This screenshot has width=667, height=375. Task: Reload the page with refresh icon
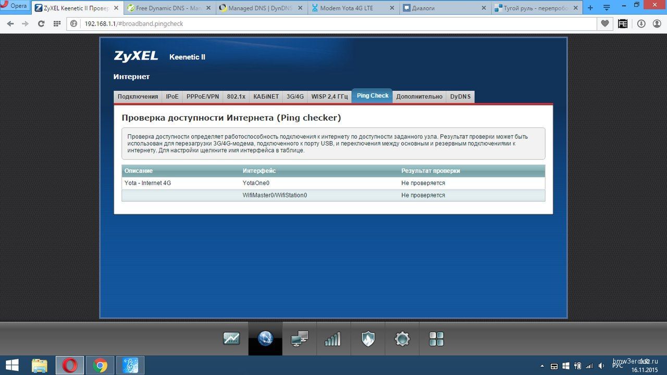click(x=41, y=24)
